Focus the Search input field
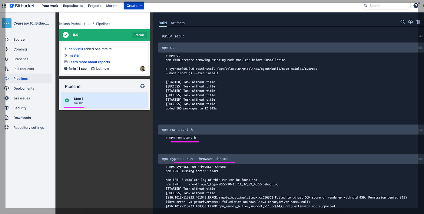This screenshot has width=424, height=214. (x=386, y=6)
